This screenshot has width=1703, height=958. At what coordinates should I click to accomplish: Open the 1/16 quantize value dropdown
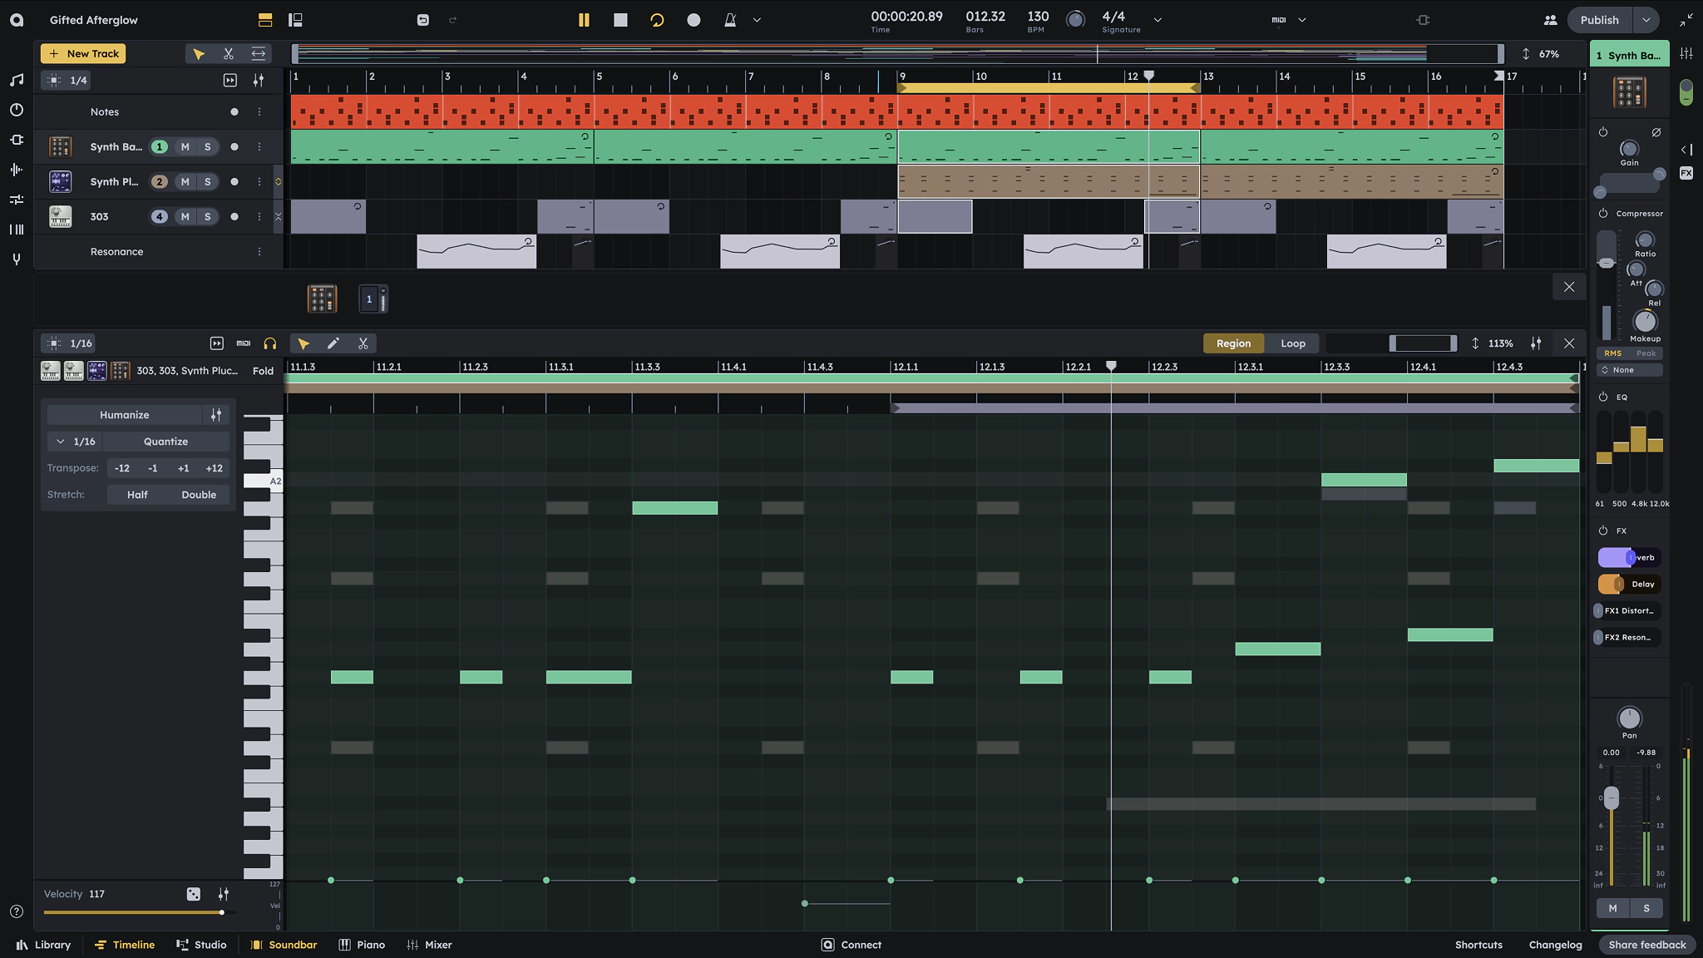coord(75,441)
